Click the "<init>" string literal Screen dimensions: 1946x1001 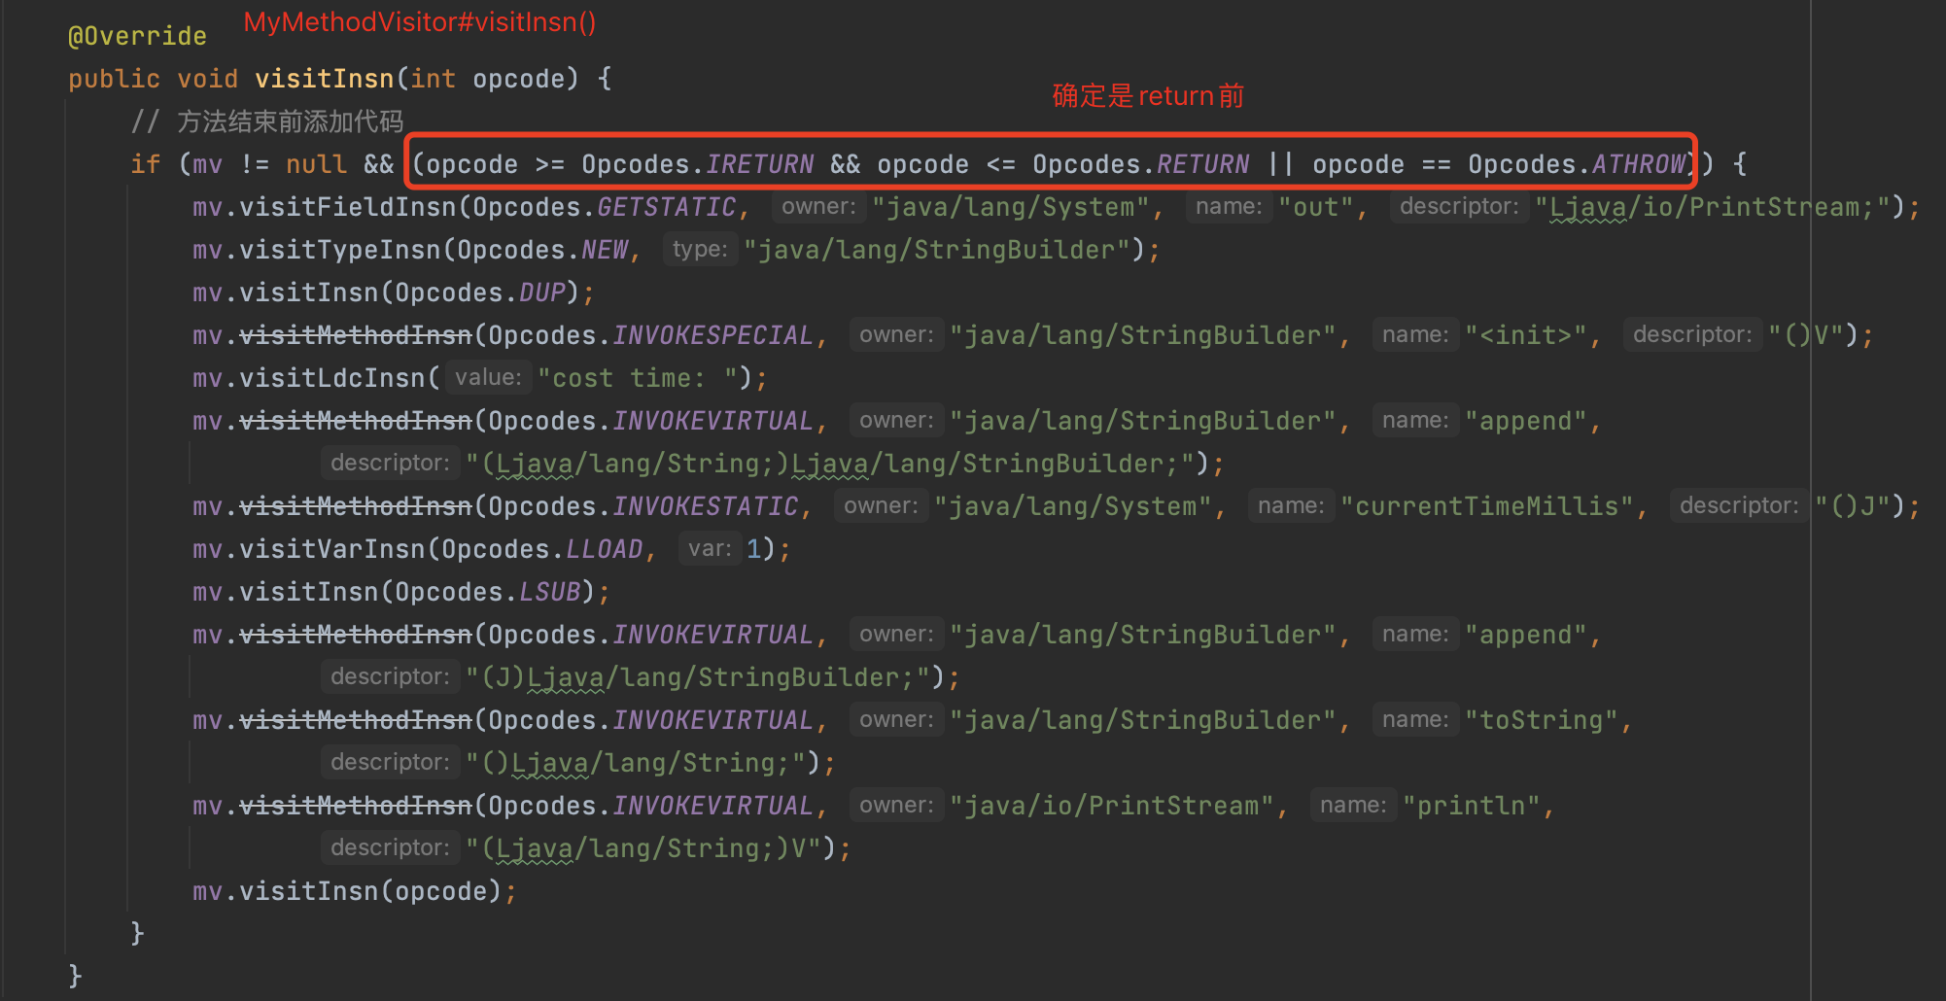[1526, 335]
